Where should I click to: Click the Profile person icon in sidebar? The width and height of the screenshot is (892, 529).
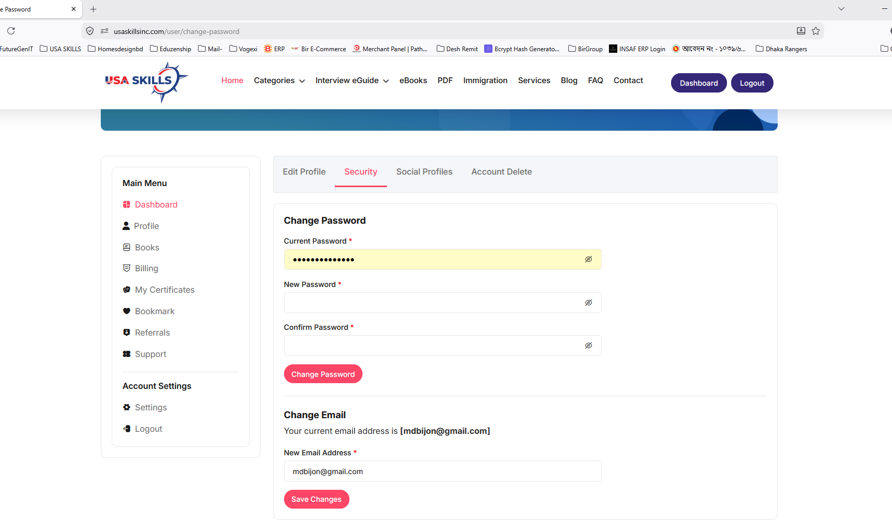(x=126, y=226)
